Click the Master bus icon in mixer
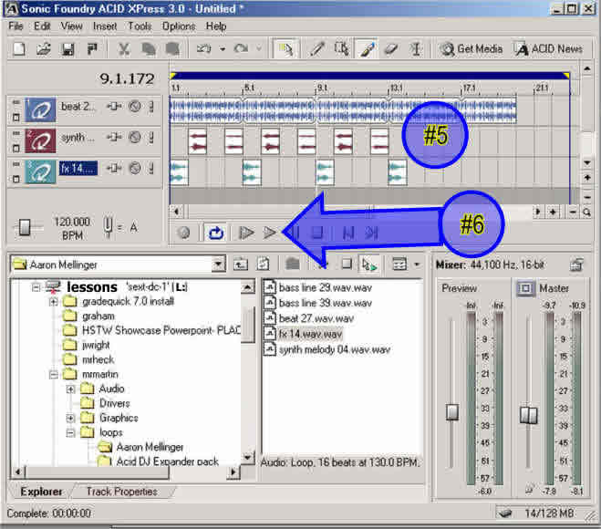Screen dimensions: 601x529 524,288
